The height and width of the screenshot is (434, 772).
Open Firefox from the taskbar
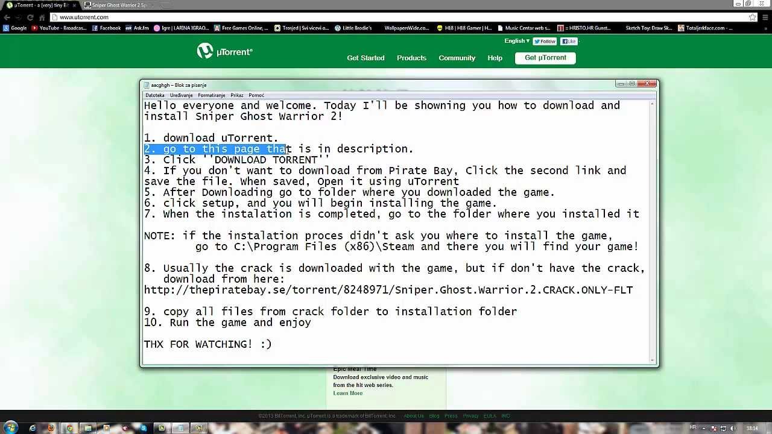(51, 428)
